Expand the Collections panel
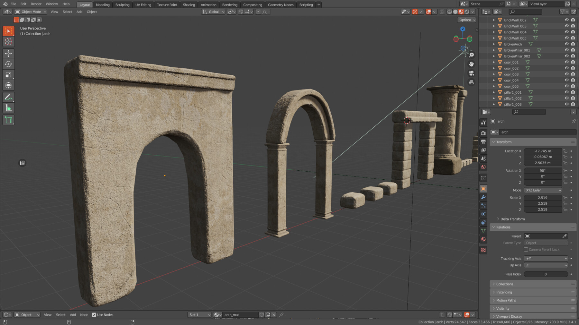Image resolution: width=579 pixels, height=325 pixels. (x=503, y=284)
